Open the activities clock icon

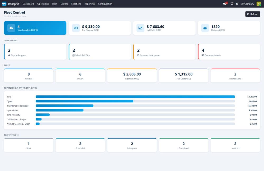point(232,4)
